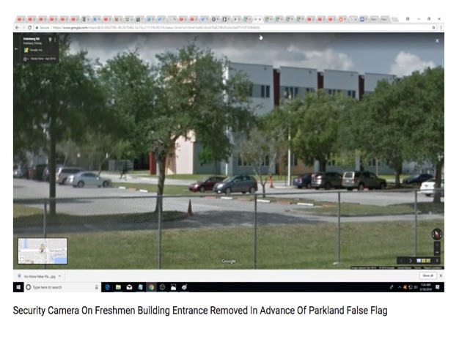Click the Security Camera On Freshmen Building caption
This screenshot has width=459, height=337.
click(x=200, y=311)
